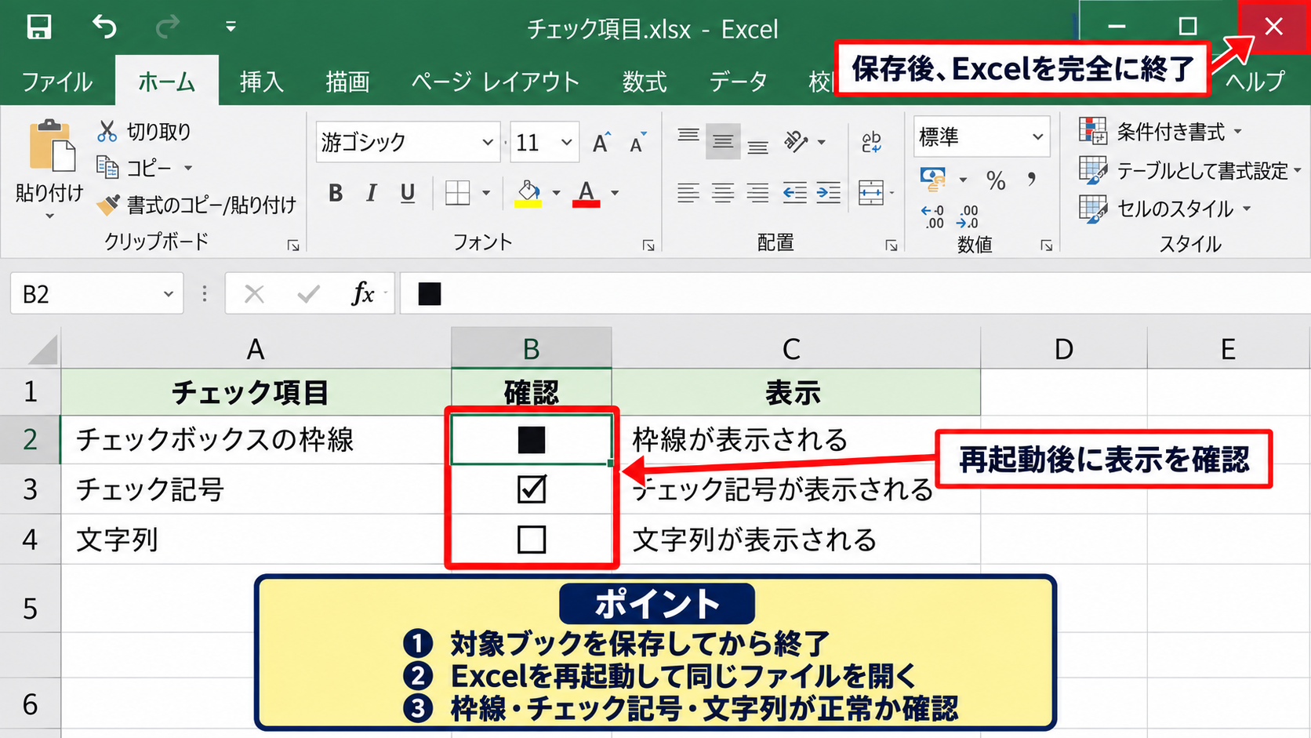Cut selection with 切り取り
This screenshot has height=738, width=1311.
click(144, 131)
